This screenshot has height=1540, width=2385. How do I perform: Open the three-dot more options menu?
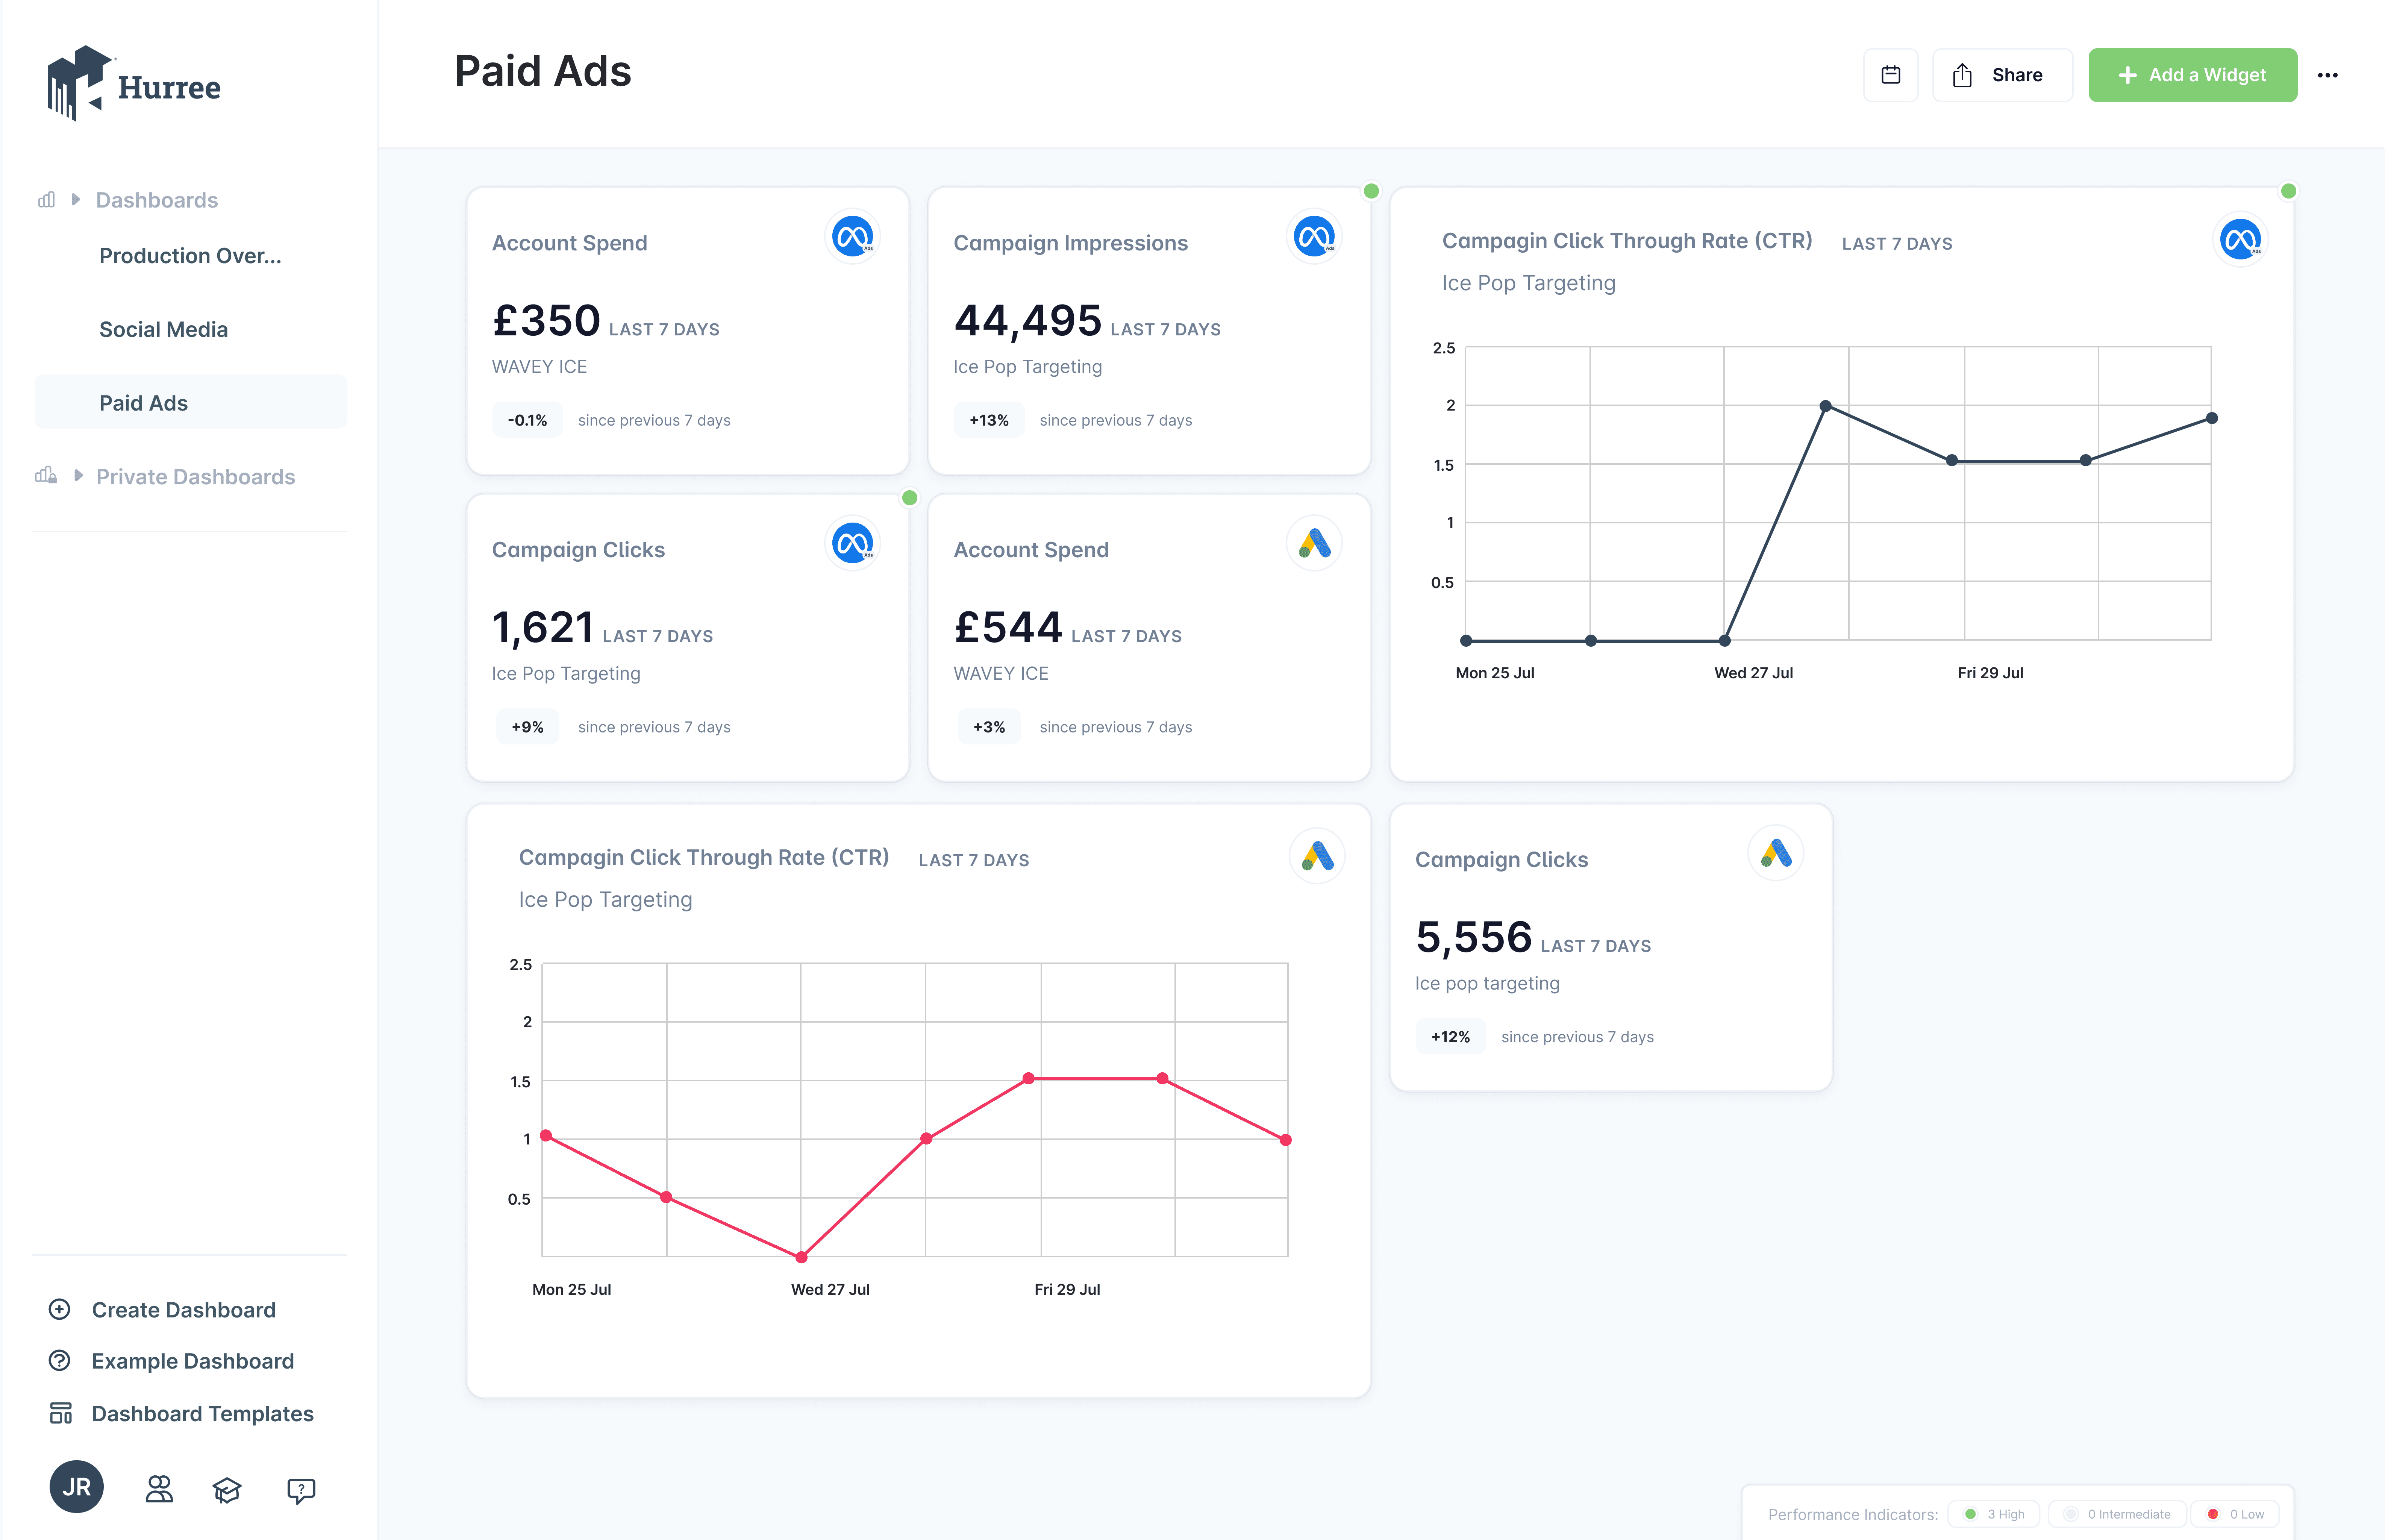(2327, 75)
